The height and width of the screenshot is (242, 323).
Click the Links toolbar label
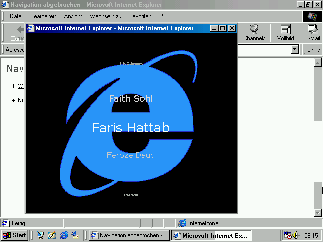click(x=313, y=50)
